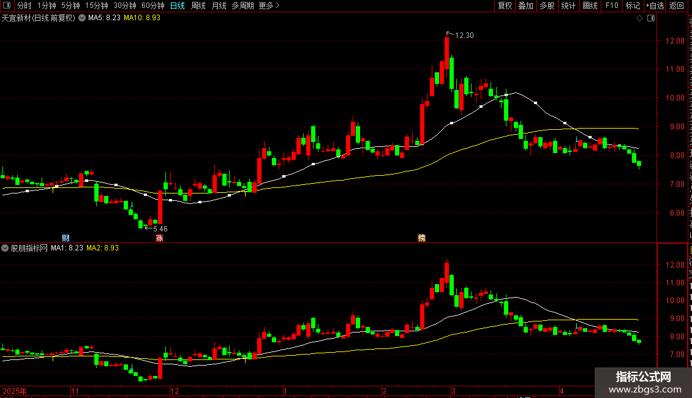Click the 涨 limit-up event marker

159,238
